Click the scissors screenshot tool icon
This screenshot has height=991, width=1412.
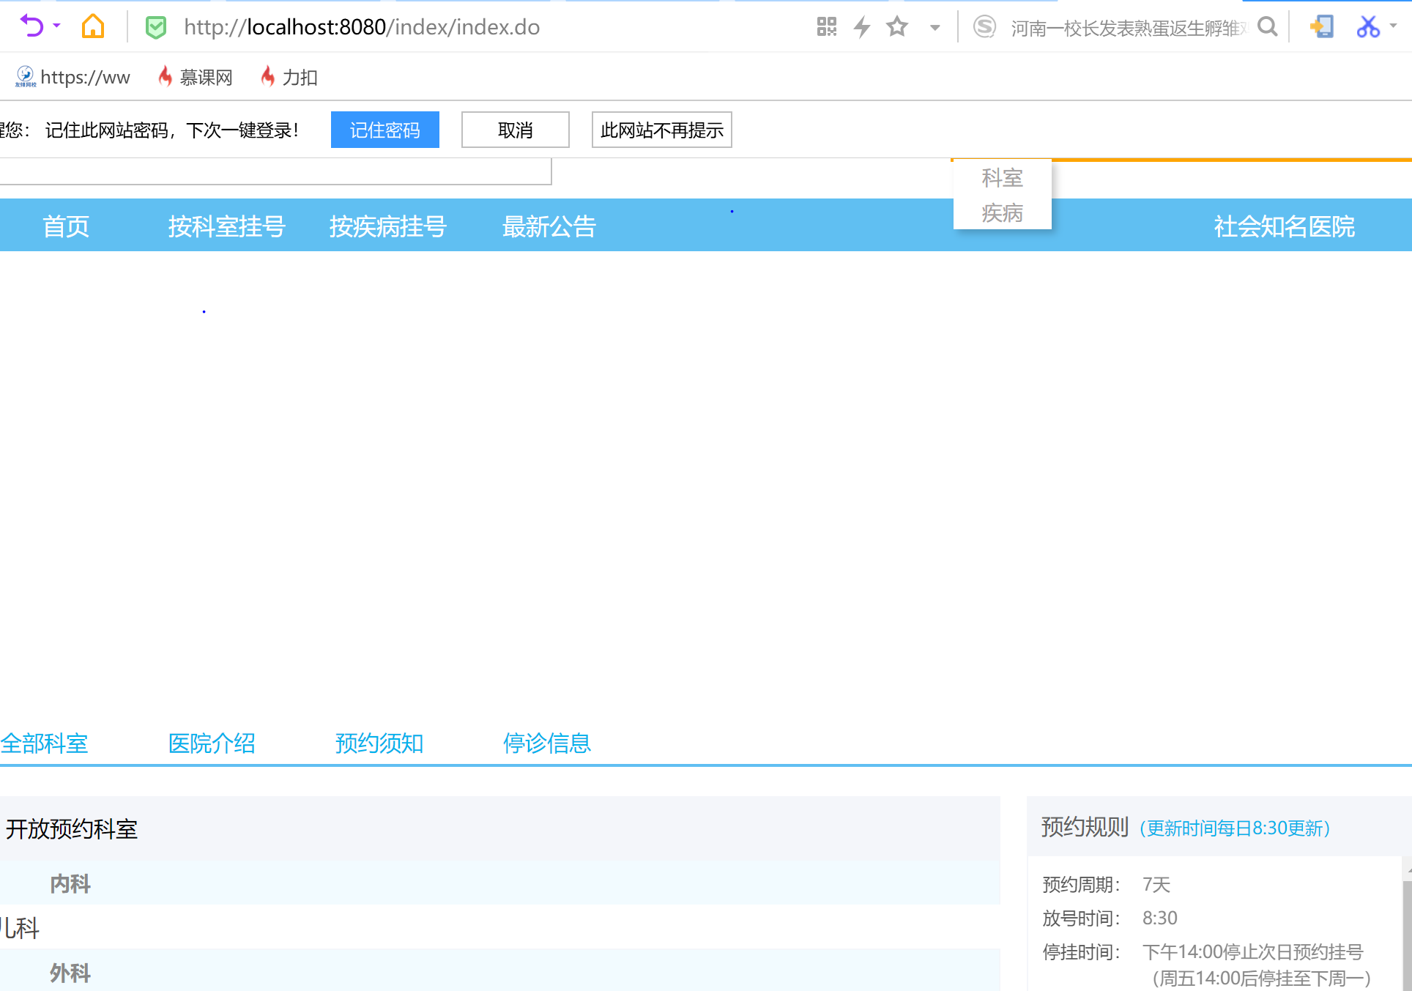point(1368,27)
